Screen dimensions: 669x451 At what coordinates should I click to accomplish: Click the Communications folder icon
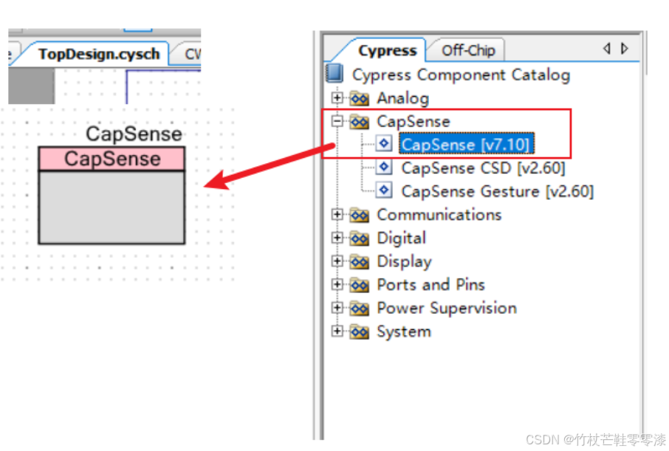(360, 215)
